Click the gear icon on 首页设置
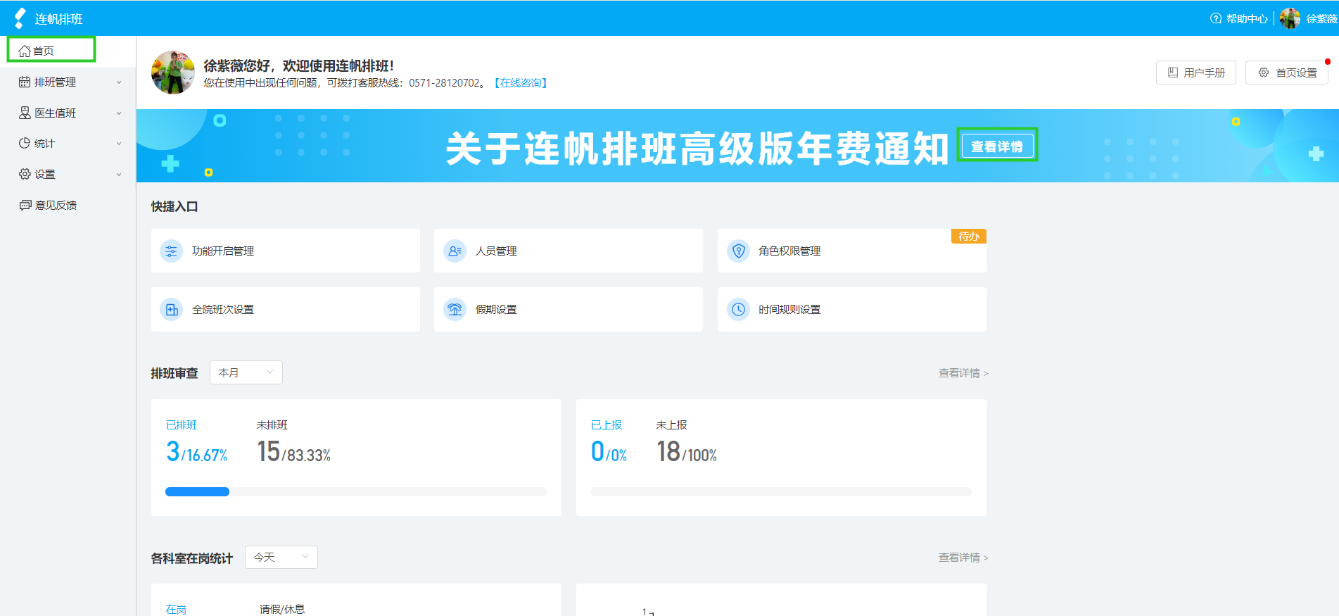The width and height of the screenshot is (1339, 616). [x=1264, y=73]
